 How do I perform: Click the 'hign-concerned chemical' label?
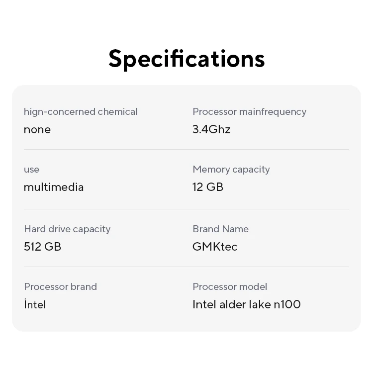[x=81, y=112]
